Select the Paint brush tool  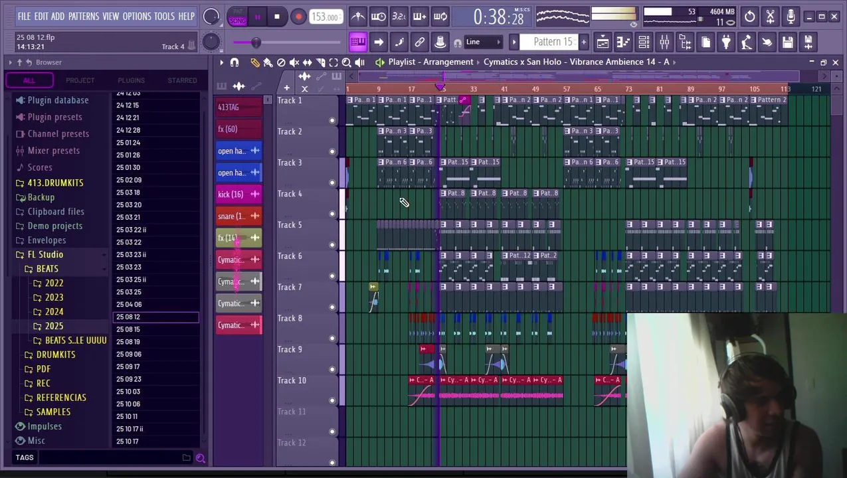pyautogui.click(x=268, y=62)
